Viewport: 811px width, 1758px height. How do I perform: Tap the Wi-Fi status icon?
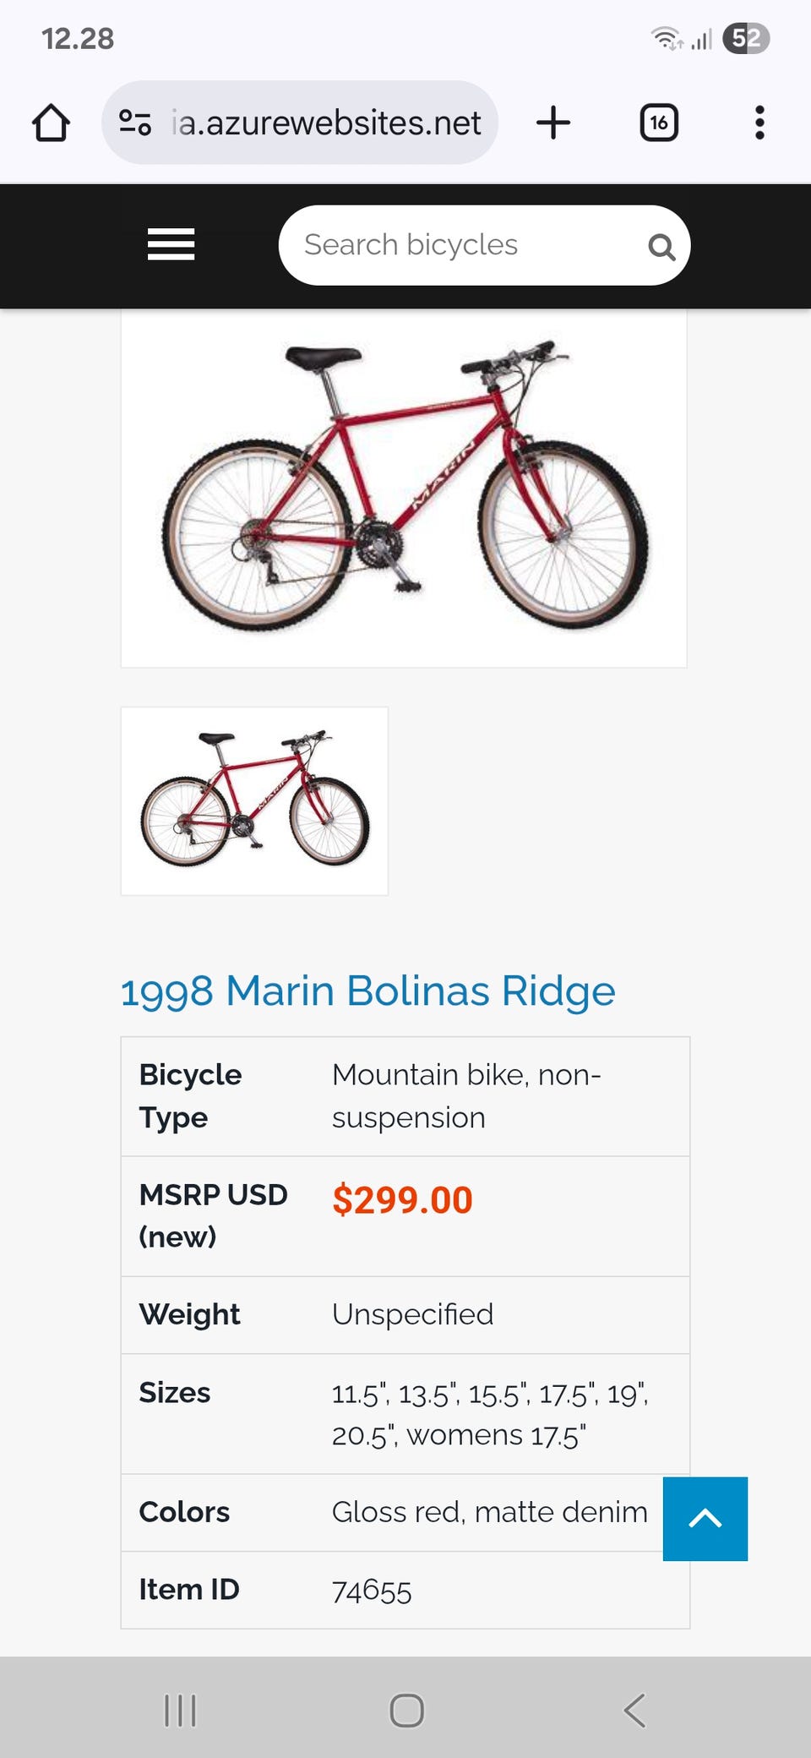coord(666,39)
